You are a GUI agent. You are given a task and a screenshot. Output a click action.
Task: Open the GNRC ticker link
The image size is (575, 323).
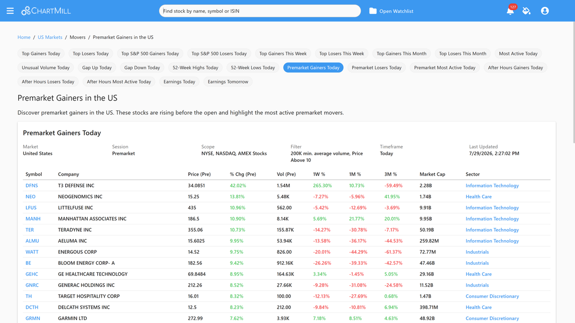click(32, 285)
